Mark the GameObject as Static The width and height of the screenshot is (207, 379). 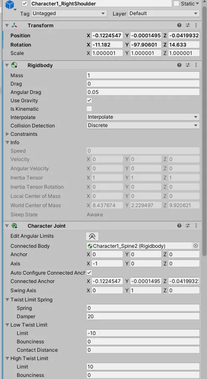tap(176, 4)
